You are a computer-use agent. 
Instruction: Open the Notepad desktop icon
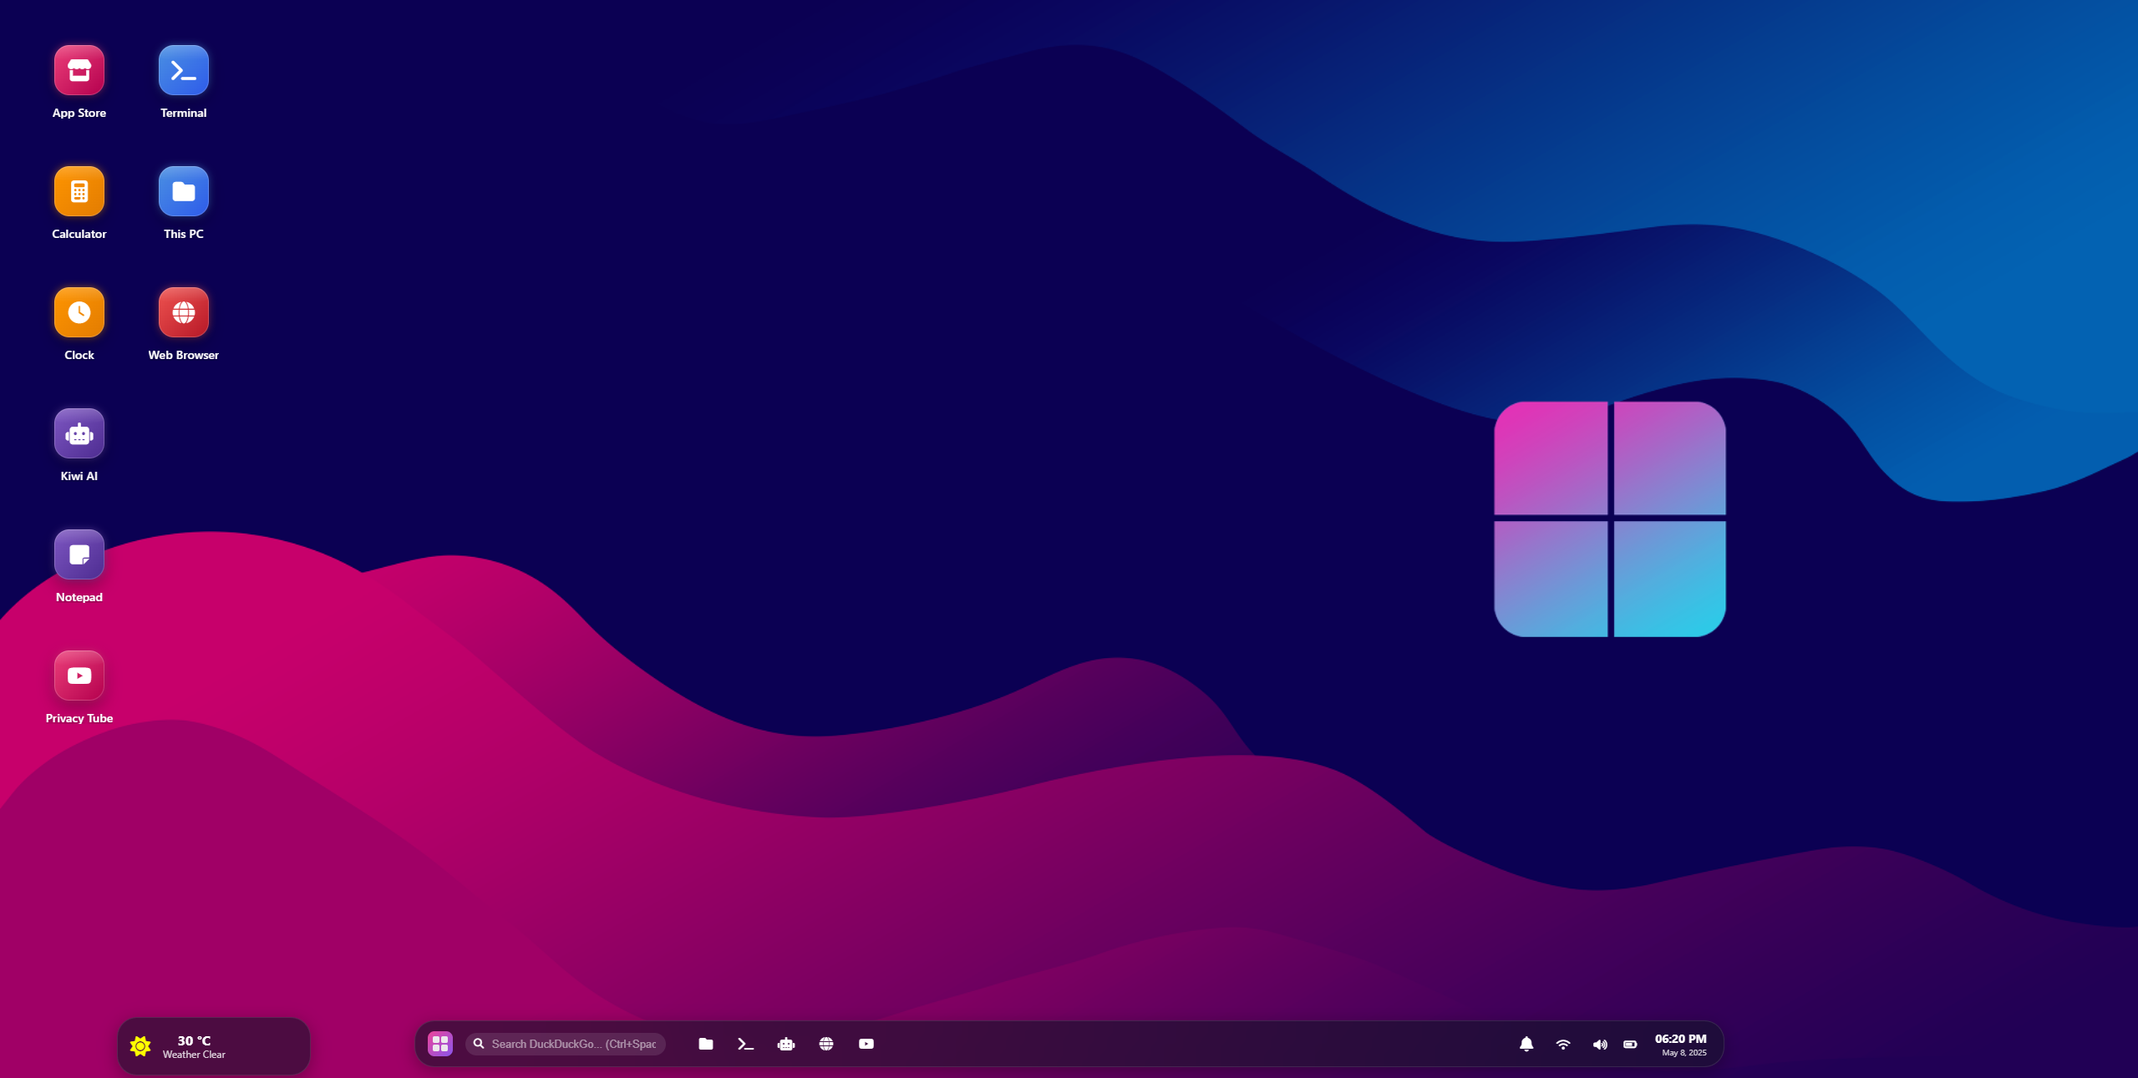click(x=79, y=555)
